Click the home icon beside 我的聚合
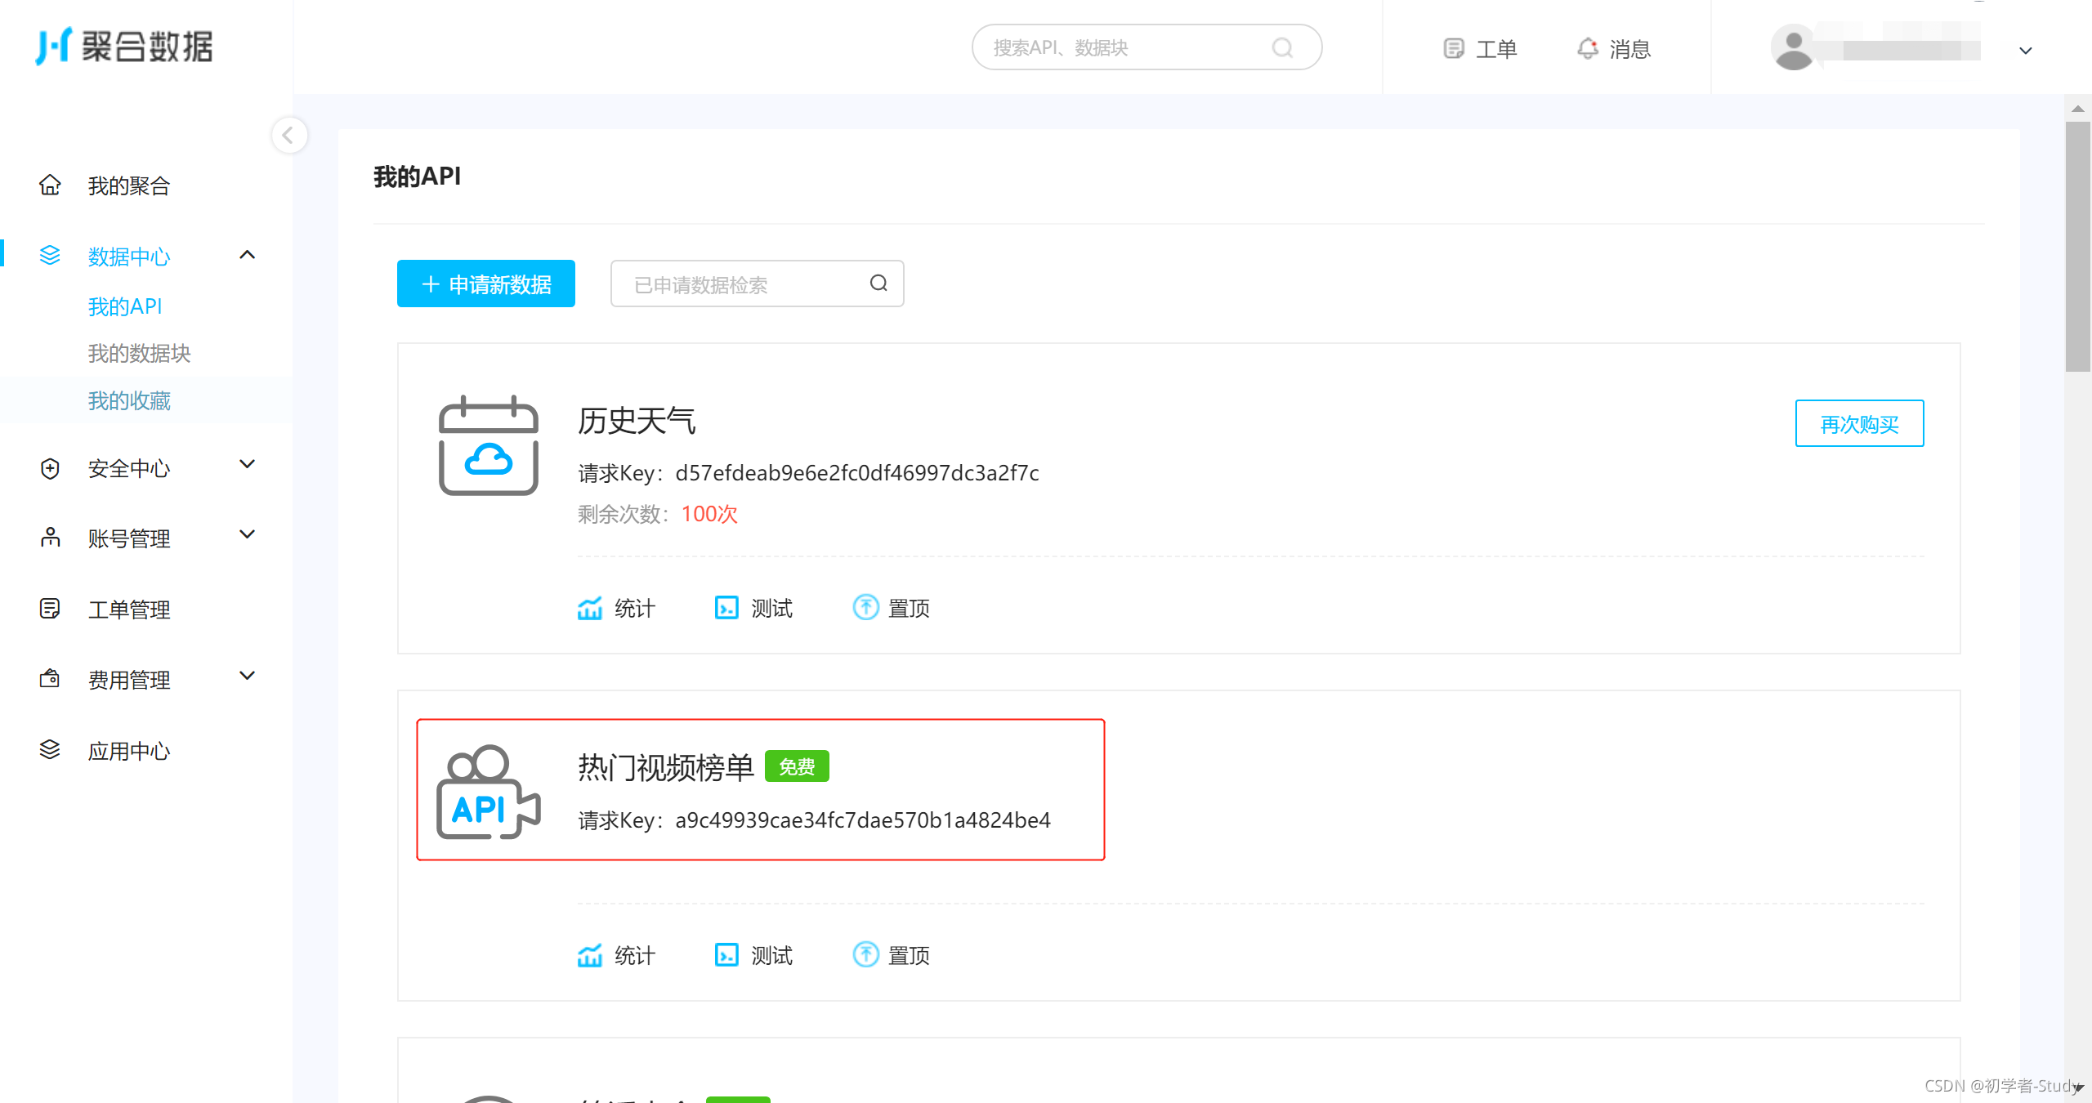The height and width of the screenshot is (1103, 2092). (x=50, y=185)
